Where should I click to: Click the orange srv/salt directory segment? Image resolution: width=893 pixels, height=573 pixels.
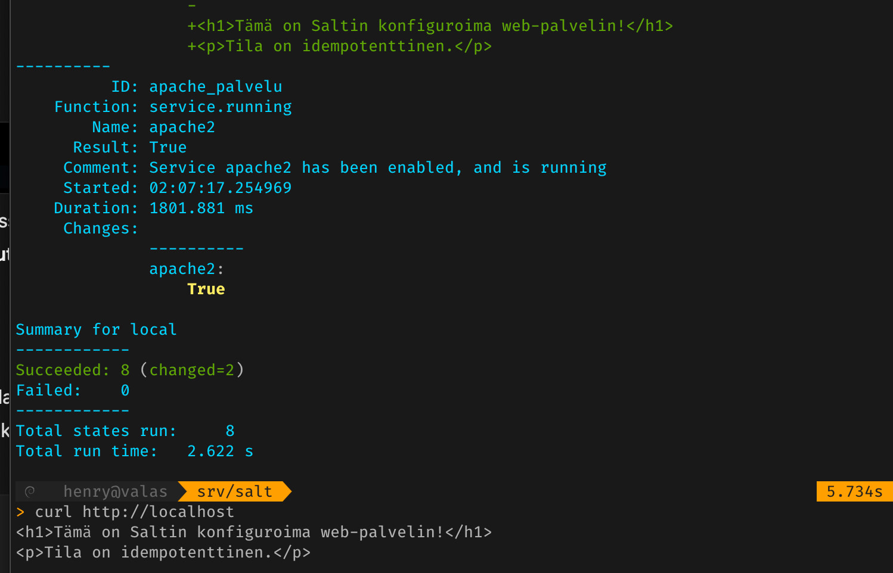pos(234,491)
